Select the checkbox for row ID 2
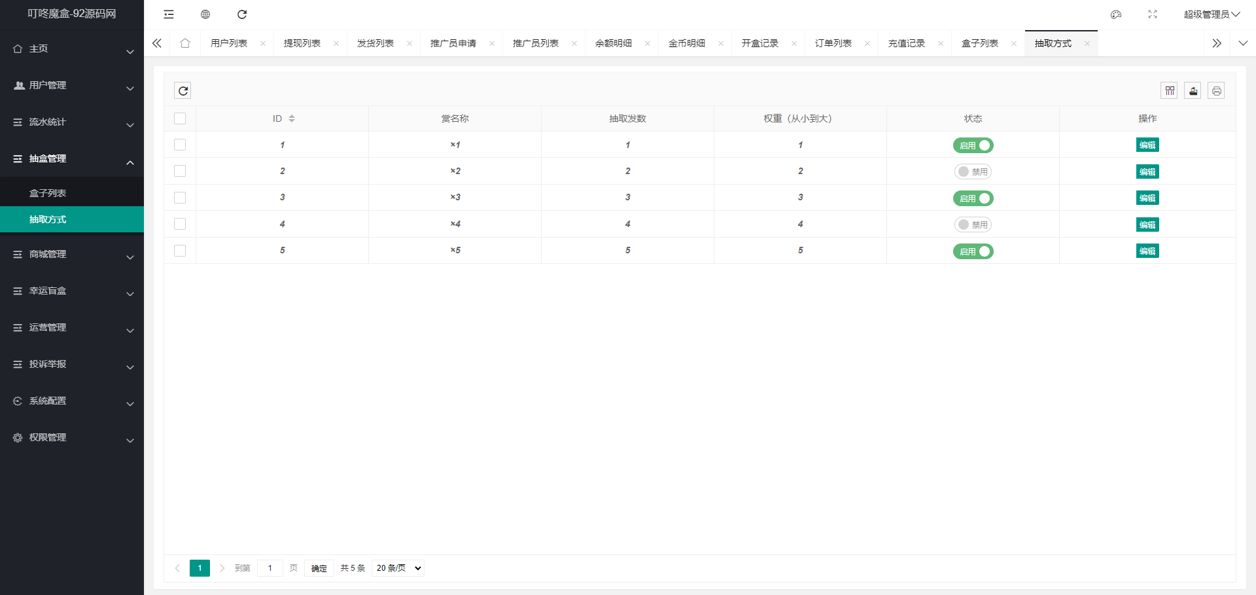The image size is (1256, 595). 180,171
